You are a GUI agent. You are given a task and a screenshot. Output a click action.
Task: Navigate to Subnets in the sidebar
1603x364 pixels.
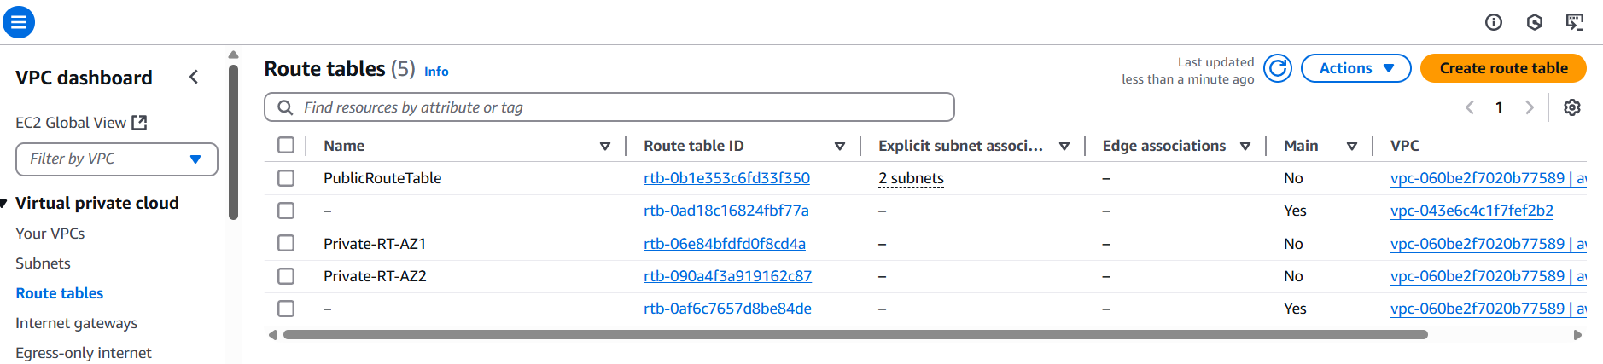(x=43, y=263)
